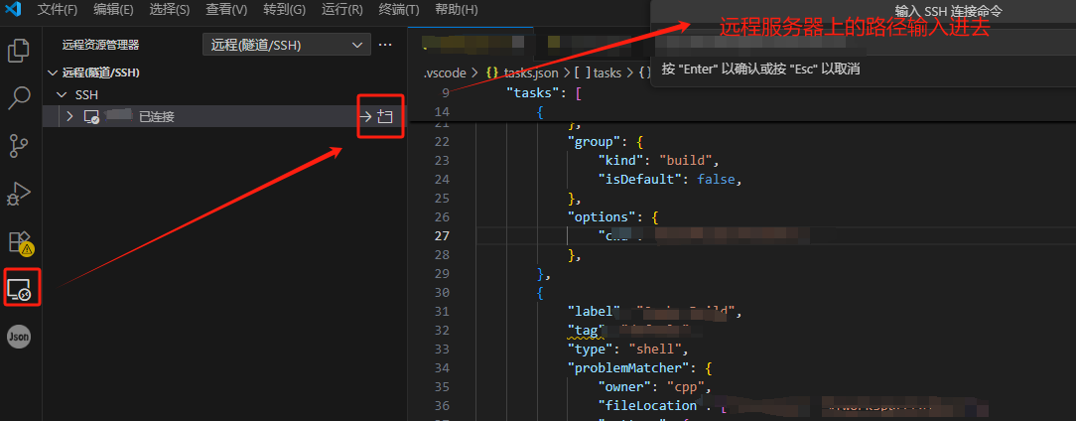This screenshot has height=421, width=1076.
Task: Click the tasks array breadcrumb item
Action: coord(597,72)
